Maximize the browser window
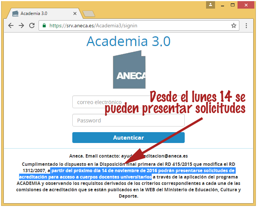Image resolution: width=257 pixels, height=207 pixels. [233, 5]
